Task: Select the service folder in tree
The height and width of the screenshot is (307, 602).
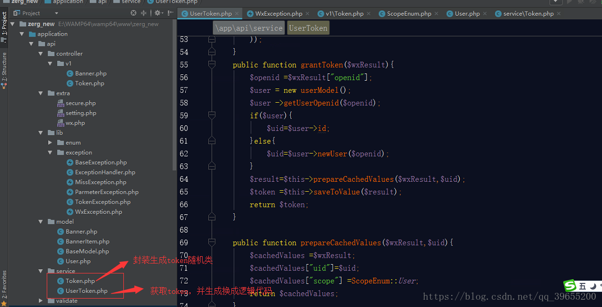Action: click(x=66, y=271)
